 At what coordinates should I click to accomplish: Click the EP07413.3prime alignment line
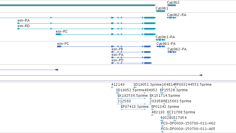(133, 109)
